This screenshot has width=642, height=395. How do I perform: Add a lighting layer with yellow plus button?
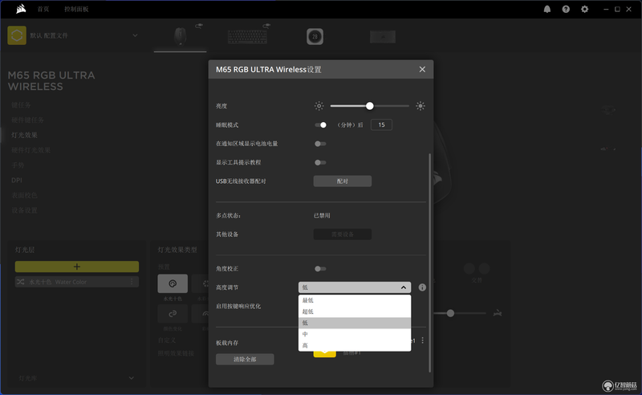[77, 267]
